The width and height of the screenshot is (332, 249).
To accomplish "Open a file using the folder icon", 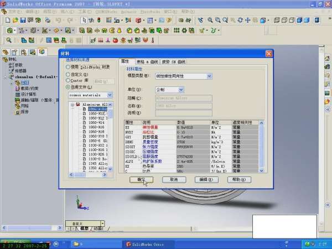I will pyautogui.click(x=15, y=20).
